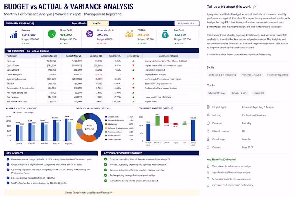295x197 pixels.
Task: Click the Microsoft Excel tool tag
Action: (x=217, y=93)
